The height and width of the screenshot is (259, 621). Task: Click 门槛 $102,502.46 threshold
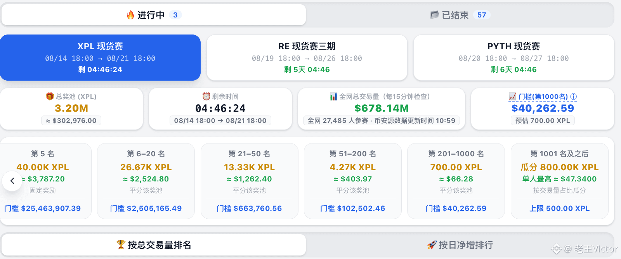click(x=353, y=208)
